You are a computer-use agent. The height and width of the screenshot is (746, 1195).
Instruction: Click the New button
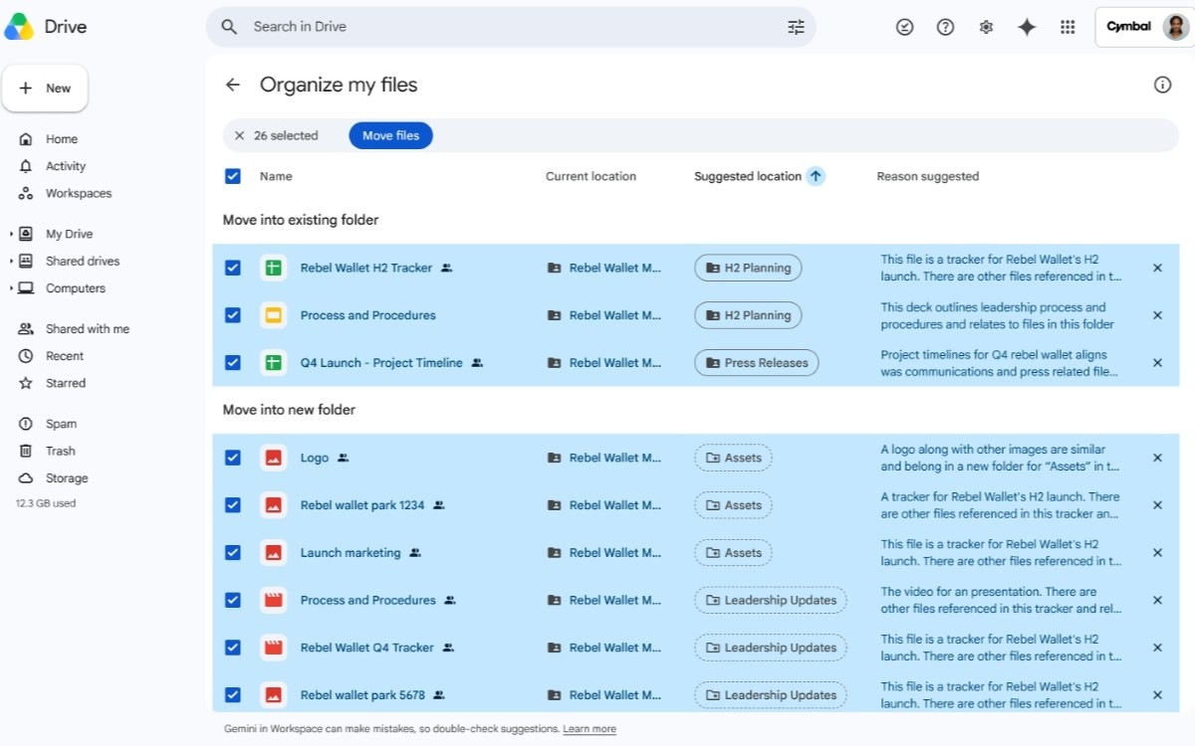click(45, 89)
